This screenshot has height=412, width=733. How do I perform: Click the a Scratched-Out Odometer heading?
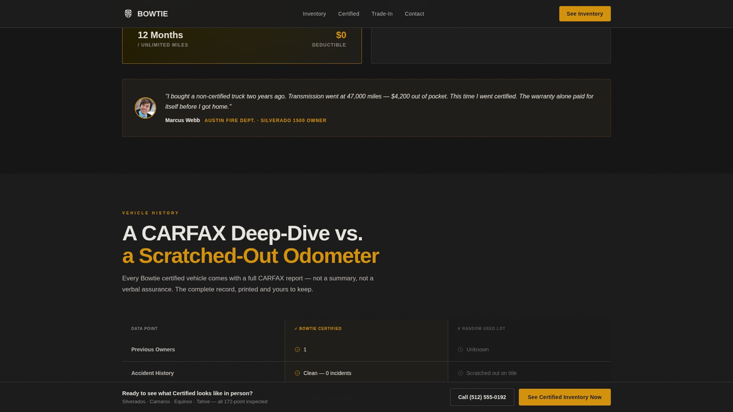(x=250, y=256)
